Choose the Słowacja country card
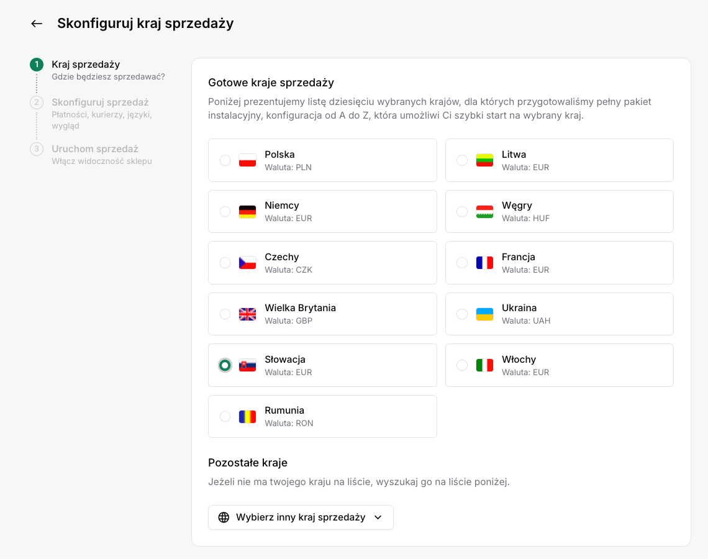 coord(322,365)
